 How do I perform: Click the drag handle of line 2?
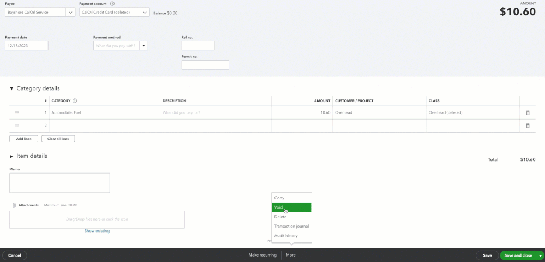tap(17, 126)
